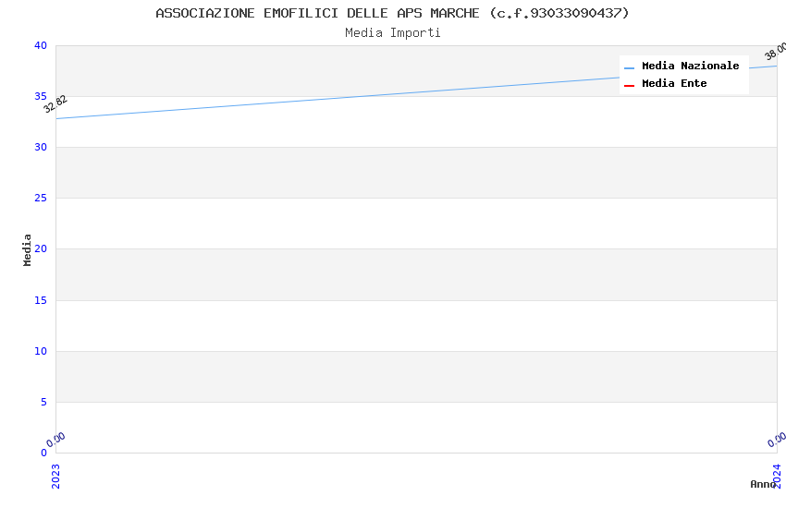Click the 0.00 data label at 2023
This screenshot has width=786, height=508.
[55, 440]
